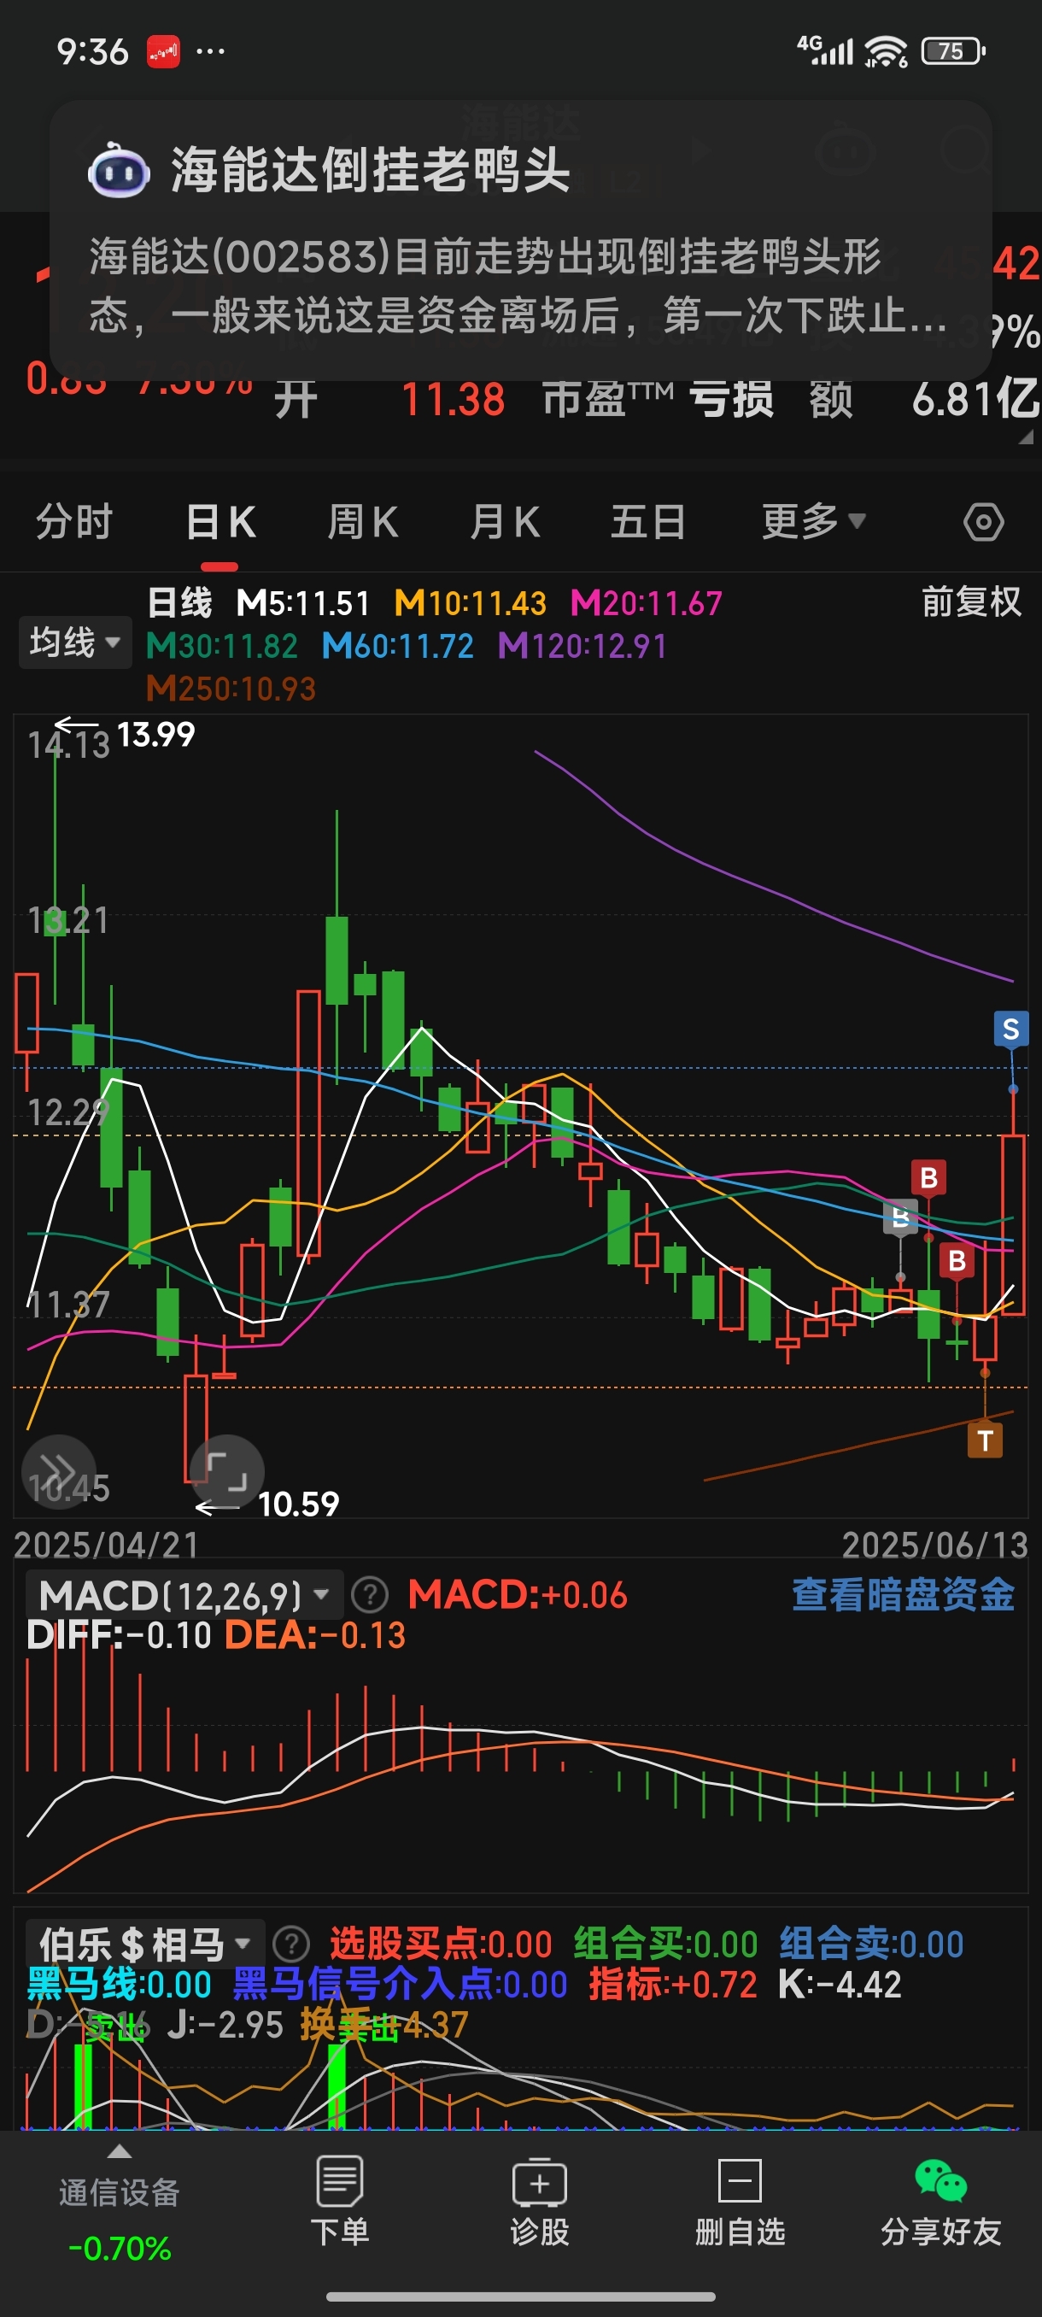This screenshot has height=2317, width=1042.
Task: Tap the 组合卖:0.00 indicator value
Action: pos(871,1944)
